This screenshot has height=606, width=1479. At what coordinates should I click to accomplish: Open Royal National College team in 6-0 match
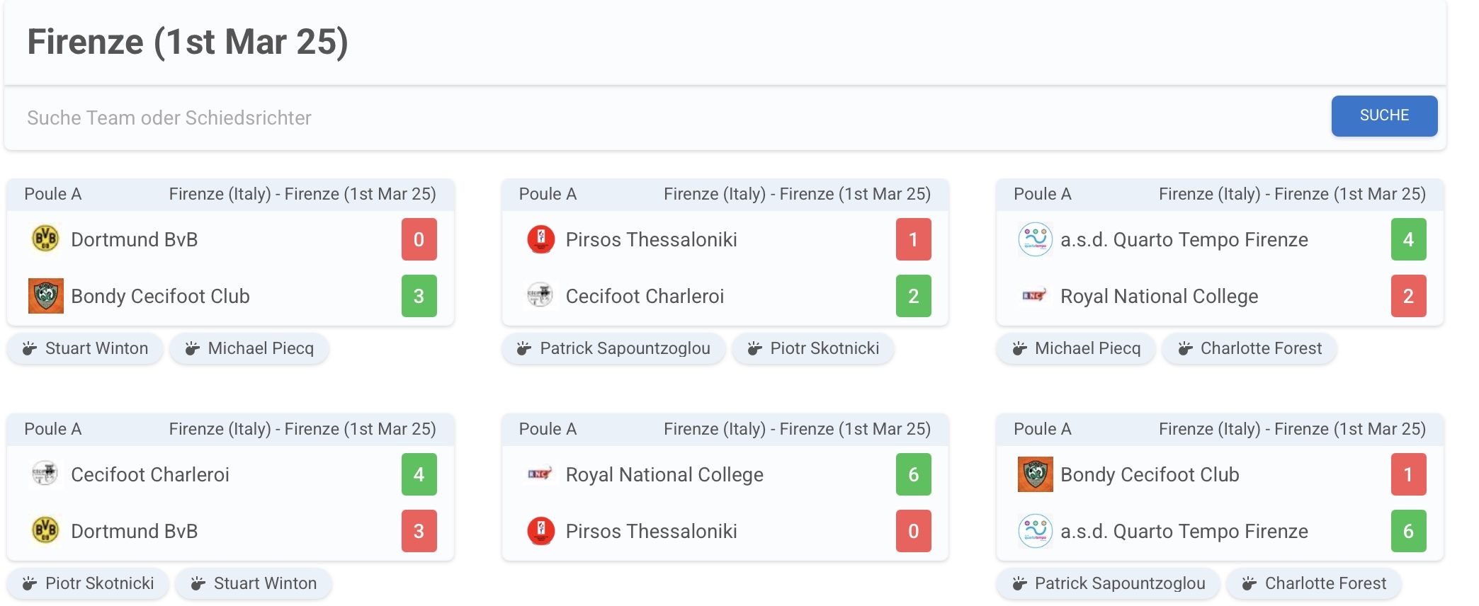[x=664, y=474]
